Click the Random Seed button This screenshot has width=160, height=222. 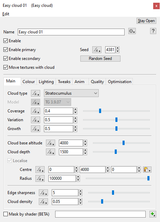pyautogui.click(x=100, y=59)
